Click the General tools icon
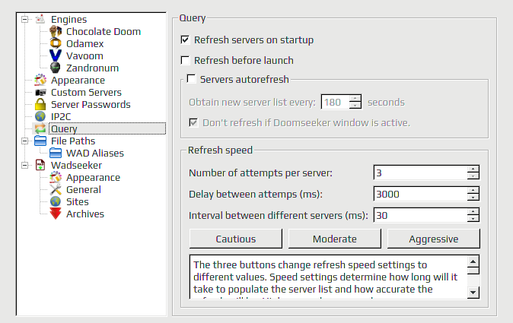The image size is (513, 323). [x=56, y=189]
